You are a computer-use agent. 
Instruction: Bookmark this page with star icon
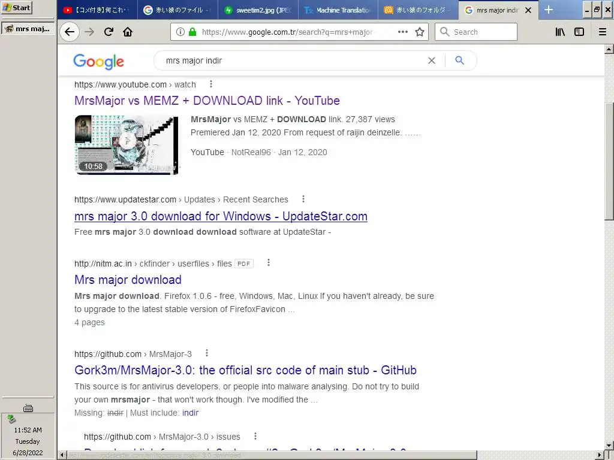click(420, 32)
